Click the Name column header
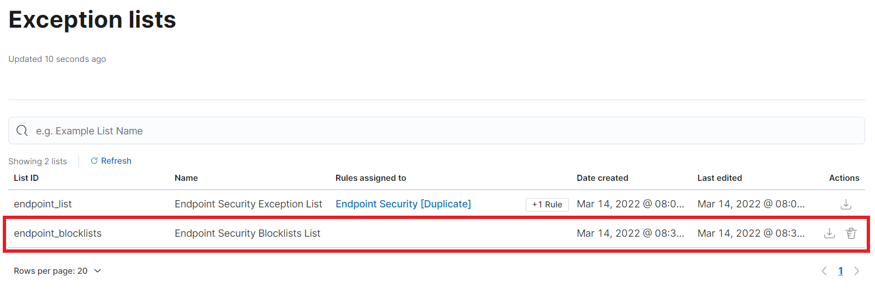 click(x=186, y=178)
